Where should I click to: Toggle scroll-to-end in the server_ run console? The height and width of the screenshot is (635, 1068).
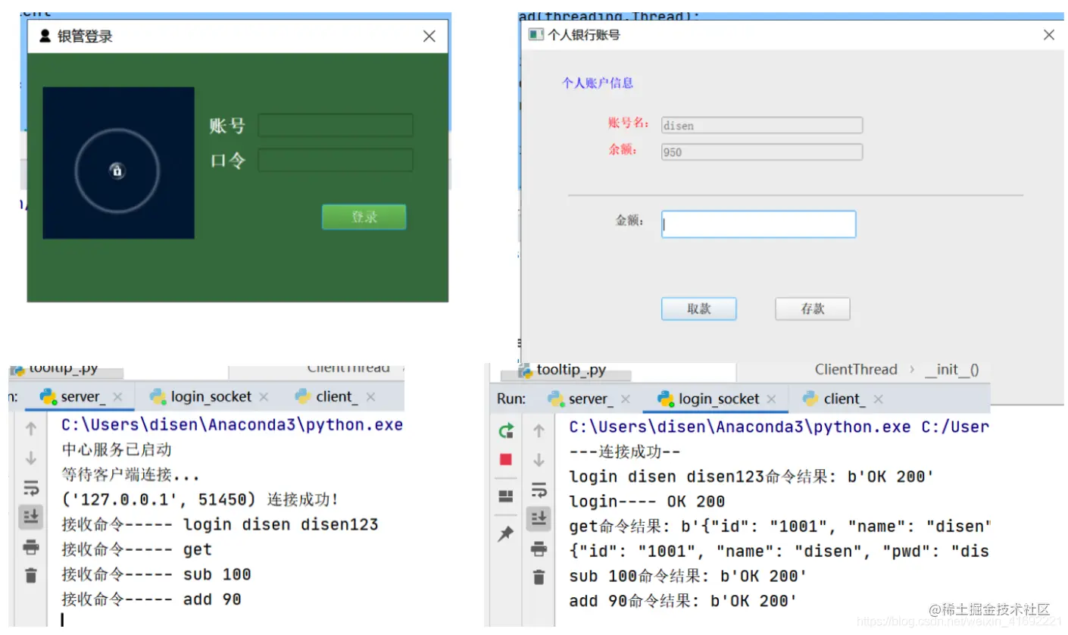click(31, 517)
